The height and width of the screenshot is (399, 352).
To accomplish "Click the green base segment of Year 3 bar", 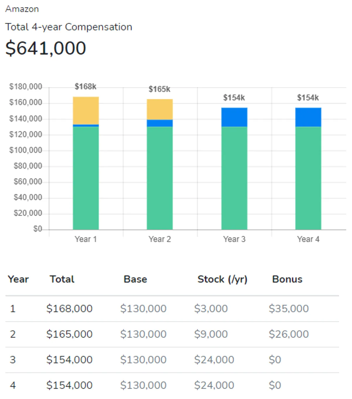I will point(234,178).
